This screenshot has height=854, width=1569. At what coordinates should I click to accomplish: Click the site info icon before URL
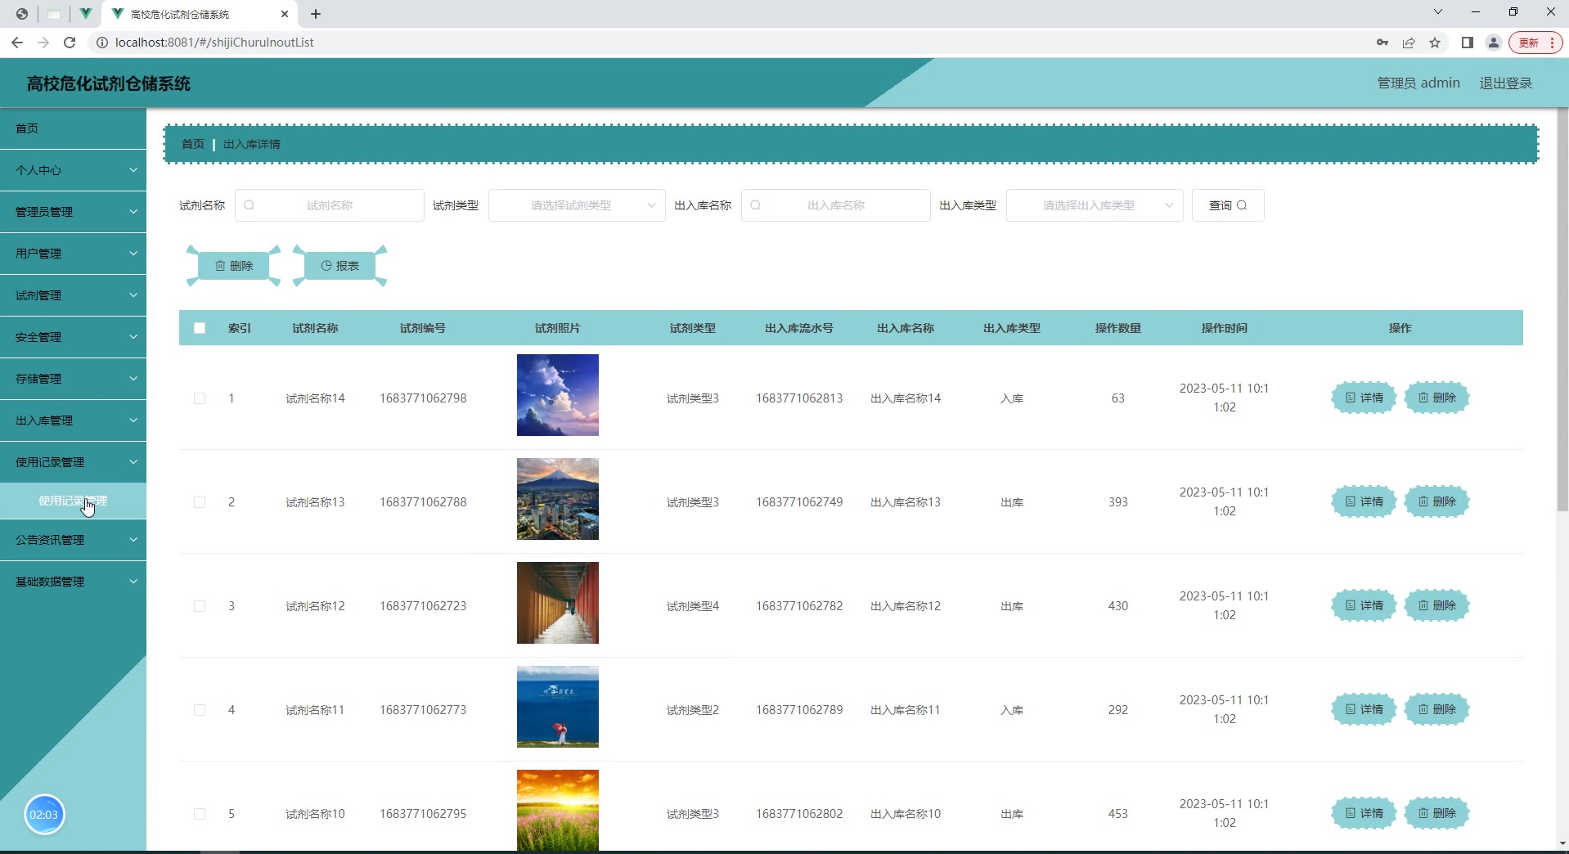pos(102,43)
